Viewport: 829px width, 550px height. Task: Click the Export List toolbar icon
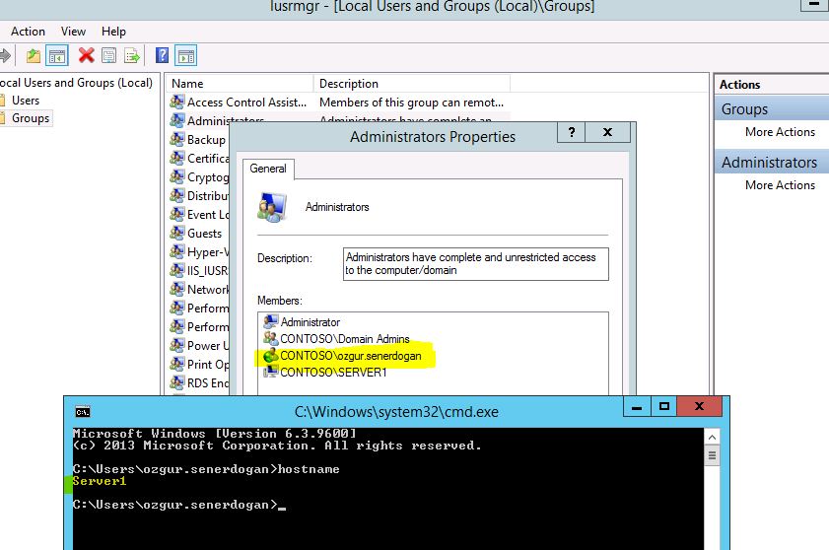(x=132, y=55)
